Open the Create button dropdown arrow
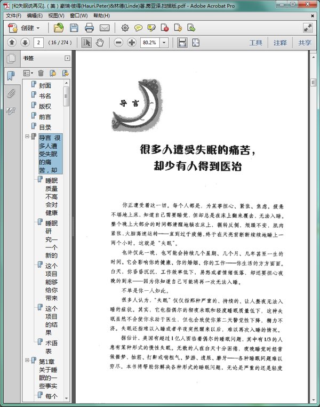 point(38,28)
